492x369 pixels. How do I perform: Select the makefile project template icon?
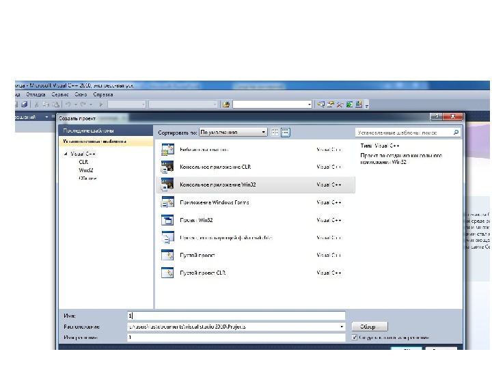[x=167, y=238]
